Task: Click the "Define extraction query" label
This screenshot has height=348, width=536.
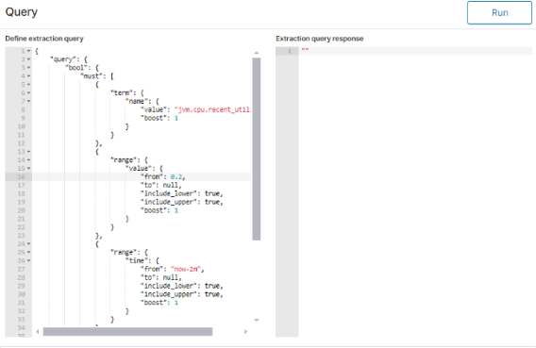Action: [x=44, y=39]
